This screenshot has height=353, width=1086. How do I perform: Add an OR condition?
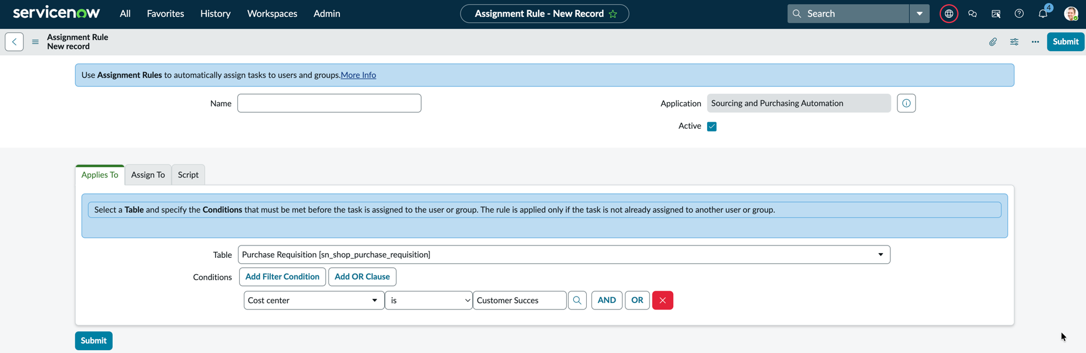637,300
